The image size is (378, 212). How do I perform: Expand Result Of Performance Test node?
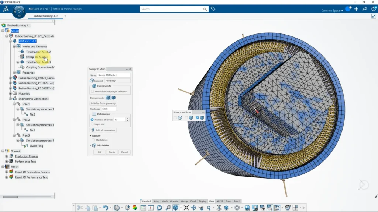[7, 177]
